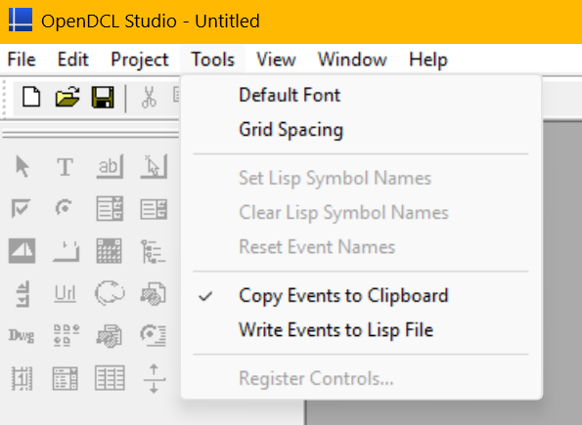Select the Url hyperlink control tool
The height and width of the screenshot is (425, 582).
coord(66,294)
